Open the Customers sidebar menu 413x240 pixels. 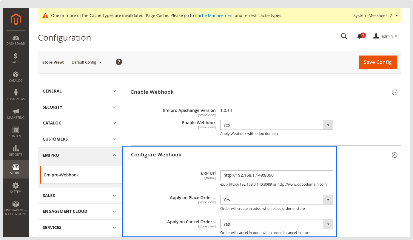click(16, 95)
